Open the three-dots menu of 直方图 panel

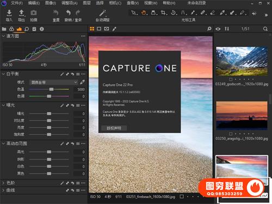click(x=83, y=36)
